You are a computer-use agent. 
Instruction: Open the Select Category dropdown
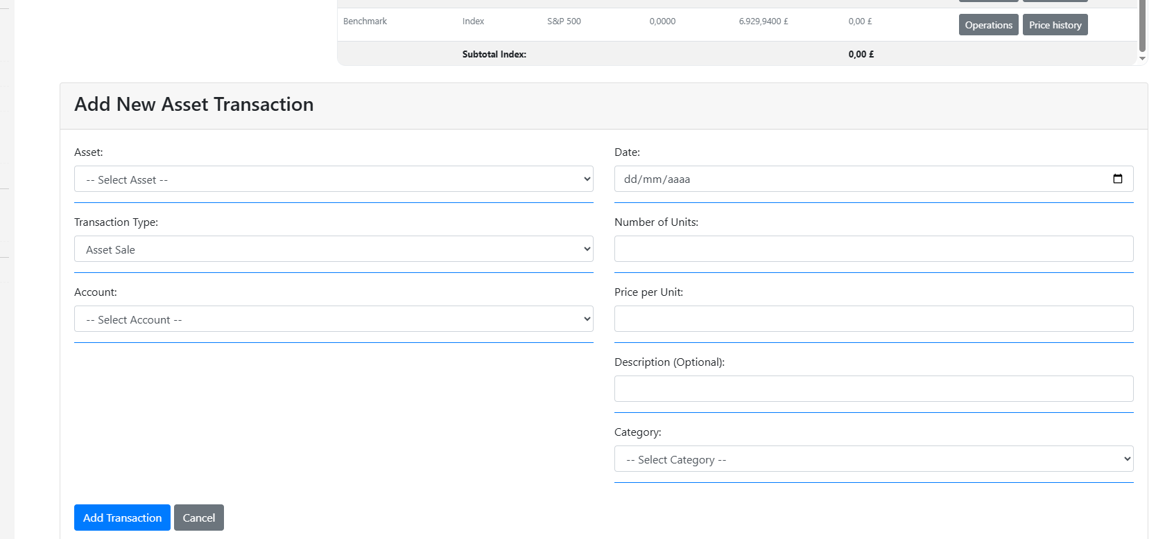[874, 459]
